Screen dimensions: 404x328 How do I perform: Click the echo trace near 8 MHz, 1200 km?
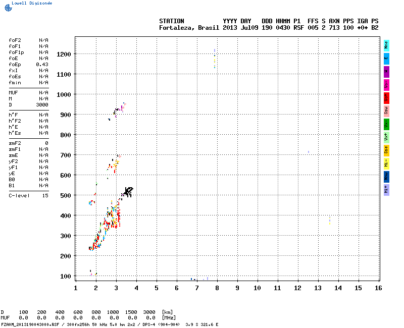215,59
